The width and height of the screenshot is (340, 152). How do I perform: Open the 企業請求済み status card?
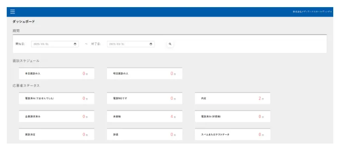pyautogui.click(x=56, y=117)
